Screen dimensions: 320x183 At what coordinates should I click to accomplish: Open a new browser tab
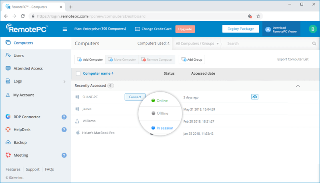pos(71,7)
